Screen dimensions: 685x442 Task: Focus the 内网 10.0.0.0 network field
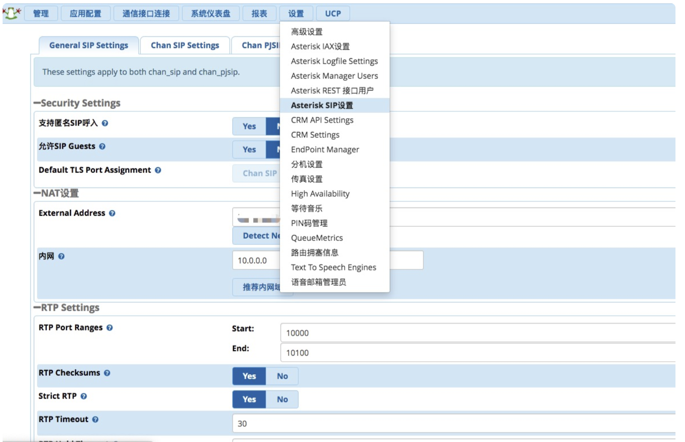[257, 260]
